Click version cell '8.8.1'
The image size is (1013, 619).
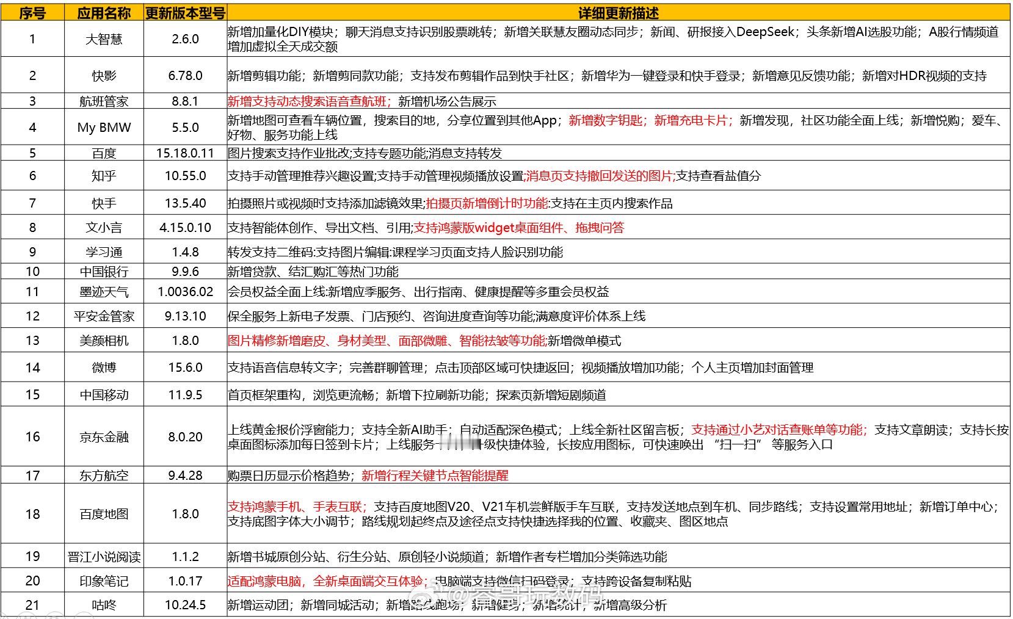coord(185,101)
